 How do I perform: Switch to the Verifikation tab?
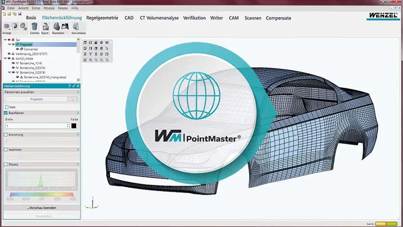[x=195, y=18]
